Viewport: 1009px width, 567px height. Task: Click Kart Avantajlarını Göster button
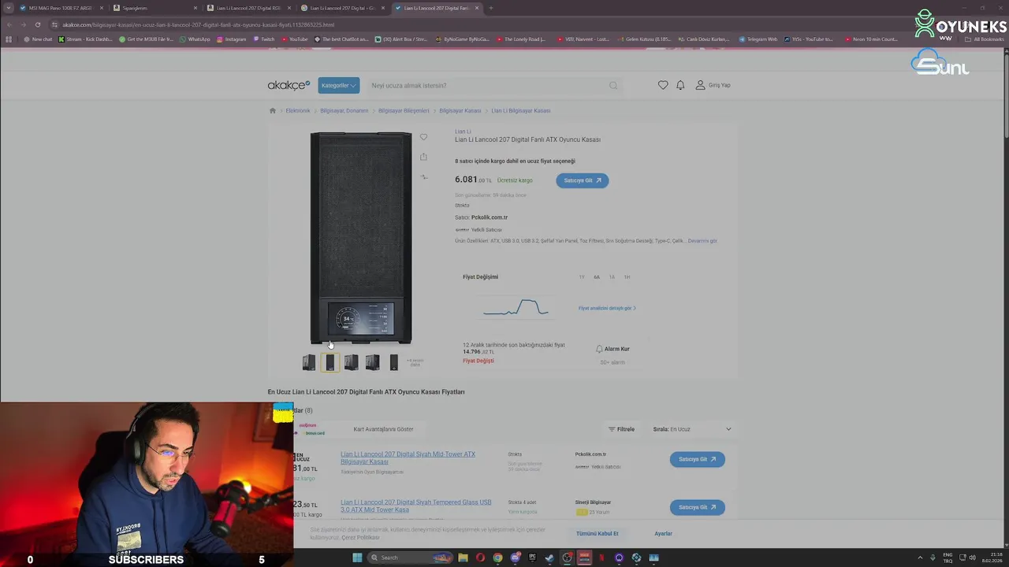(x=383, y=429)
